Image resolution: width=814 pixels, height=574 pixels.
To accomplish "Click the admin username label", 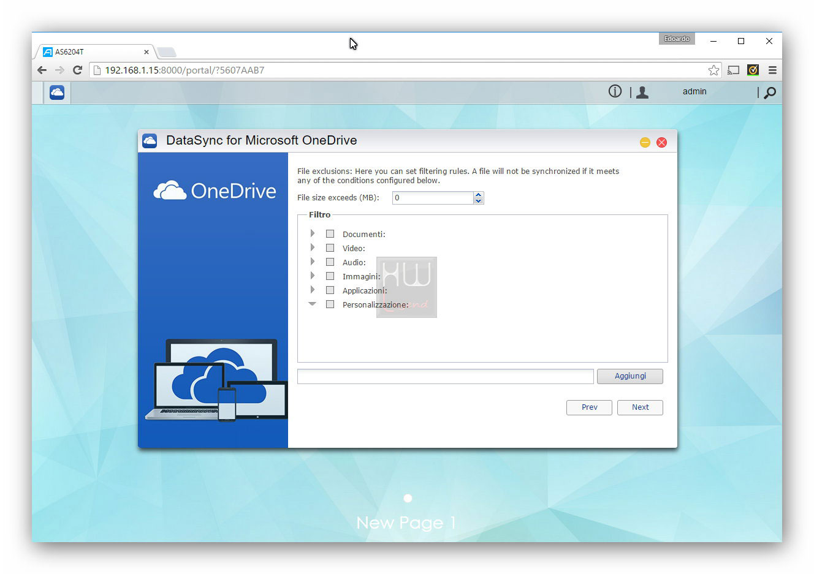I will click(694, 91).
